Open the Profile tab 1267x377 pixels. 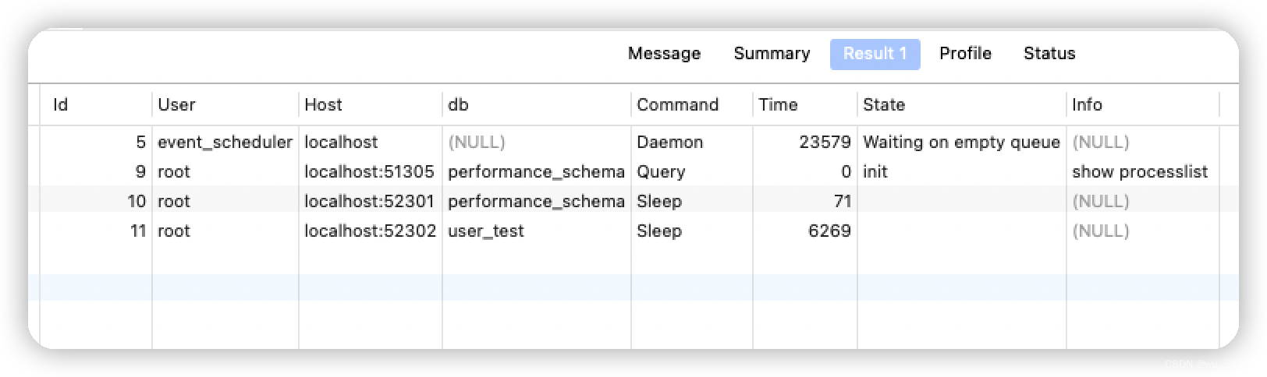pyautogui.click(x=965, y=54)
